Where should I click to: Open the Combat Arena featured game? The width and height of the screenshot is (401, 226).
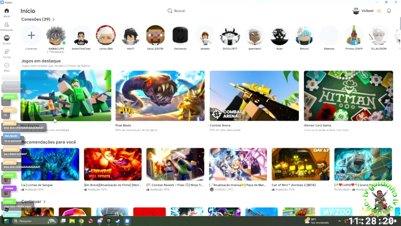pyautogui.click(x=254, y=95)
